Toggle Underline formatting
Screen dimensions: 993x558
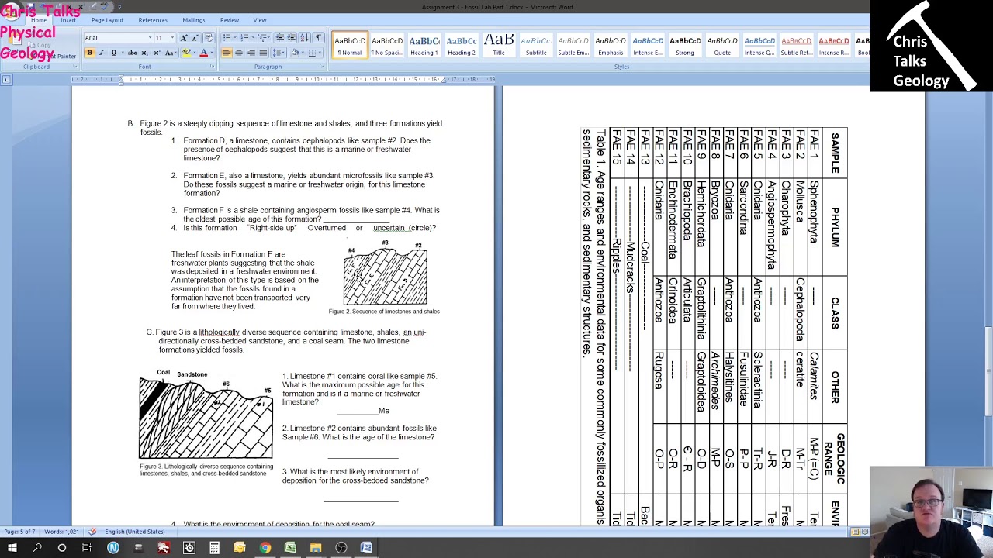(114, 53)
